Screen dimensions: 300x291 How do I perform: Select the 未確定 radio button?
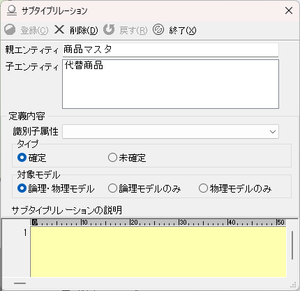pyautogui.click(x=112, y=158)
